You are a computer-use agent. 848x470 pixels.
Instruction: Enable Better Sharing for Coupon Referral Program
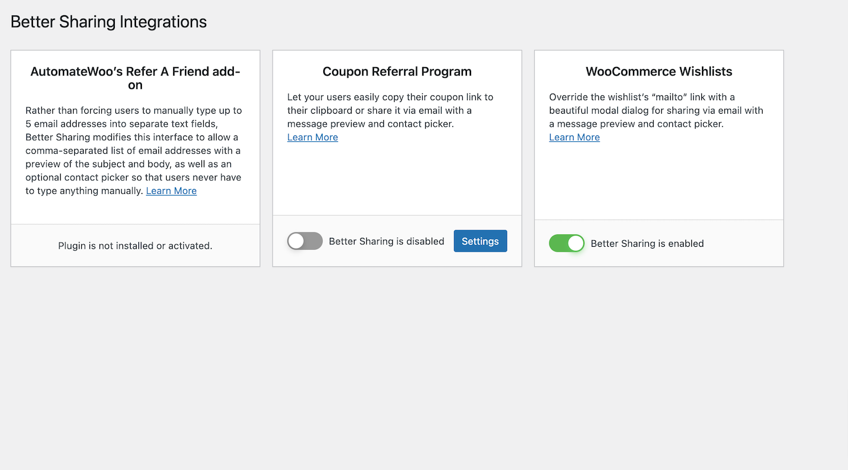[x=305, y=241]
